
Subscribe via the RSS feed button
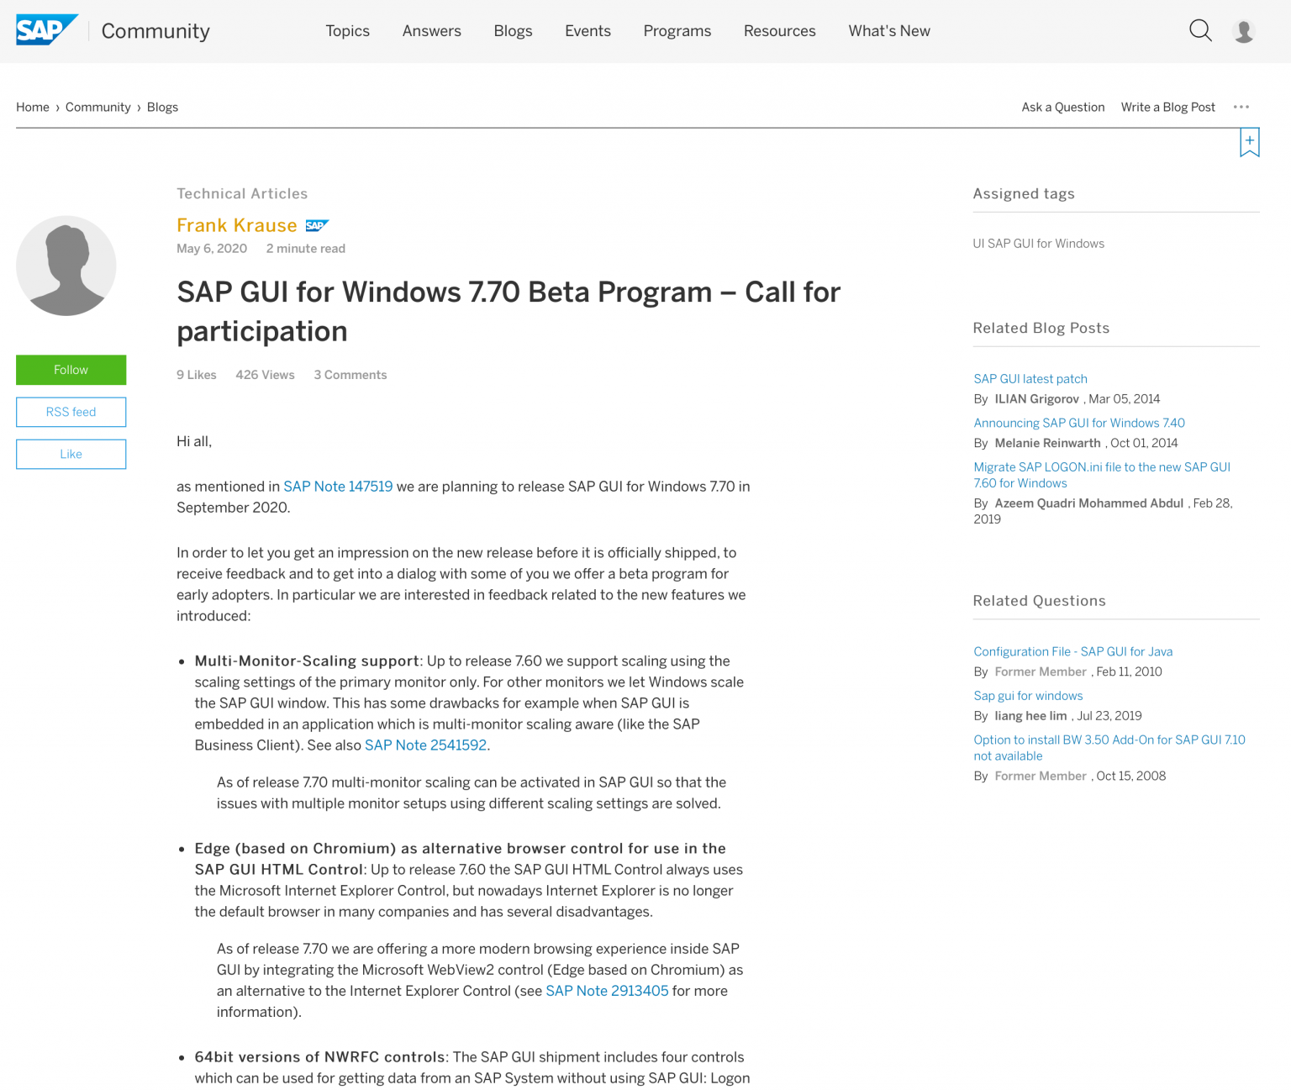(71, 412)
